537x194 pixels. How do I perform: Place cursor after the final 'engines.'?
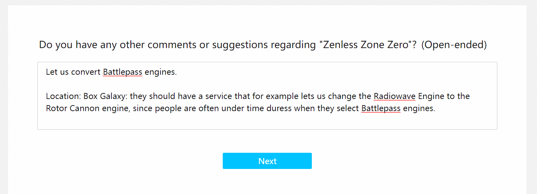pyautogui.click(x=435, y=108)
